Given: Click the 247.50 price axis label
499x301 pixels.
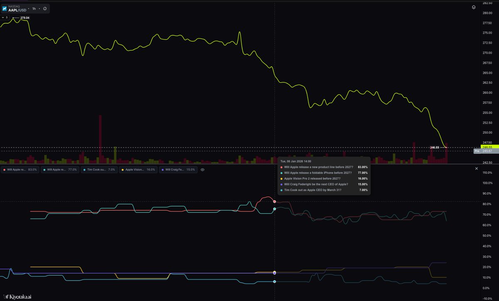Looking at the screenshot, I should coord(487,143).
